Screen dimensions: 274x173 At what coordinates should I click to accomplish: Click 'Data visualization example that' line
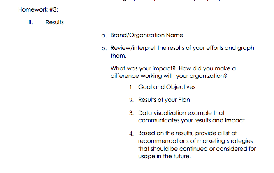181,113
